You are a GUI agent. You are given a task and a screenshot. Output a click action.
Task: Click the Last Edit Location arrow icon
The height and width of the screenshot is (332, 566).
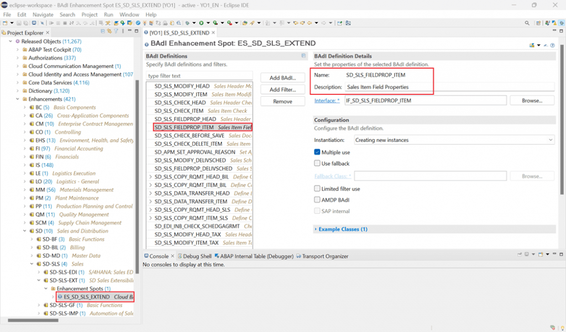[x=296, y=23]
